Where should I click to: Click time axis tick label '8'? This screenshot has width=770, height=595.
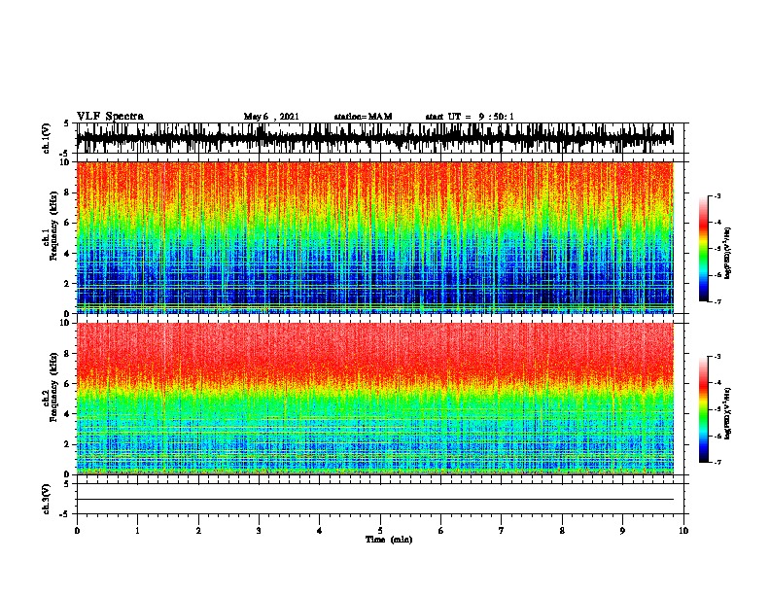(562, 530)
